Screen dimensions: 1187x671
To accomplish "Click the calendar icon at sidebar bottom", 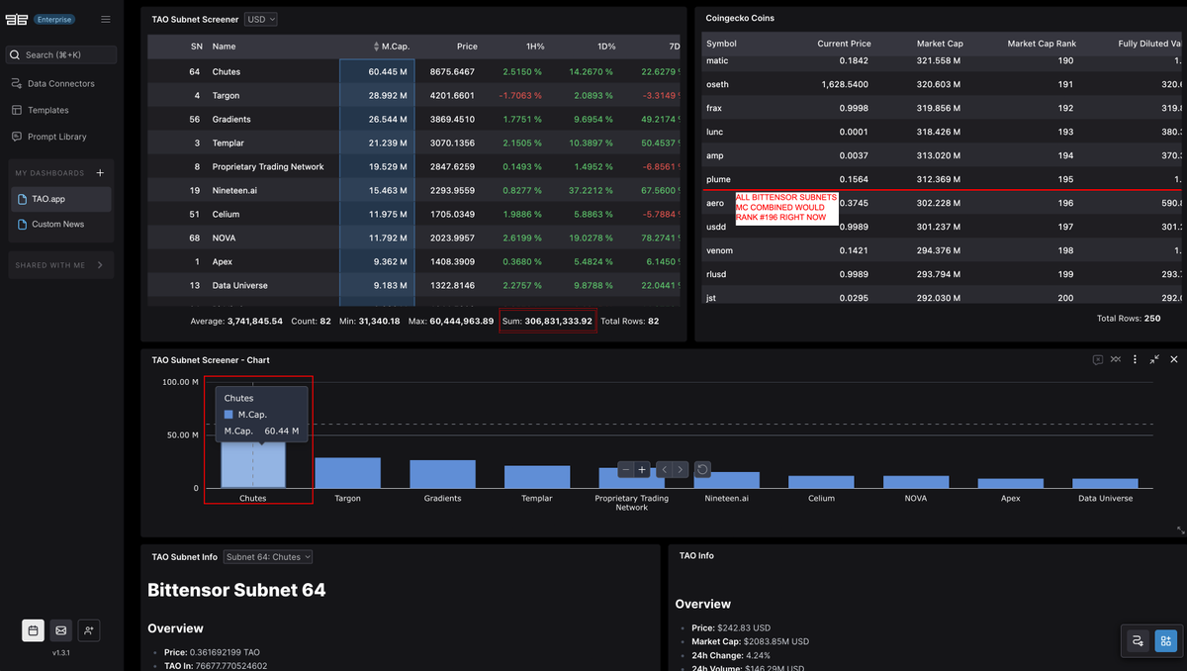I will (34, 630).
